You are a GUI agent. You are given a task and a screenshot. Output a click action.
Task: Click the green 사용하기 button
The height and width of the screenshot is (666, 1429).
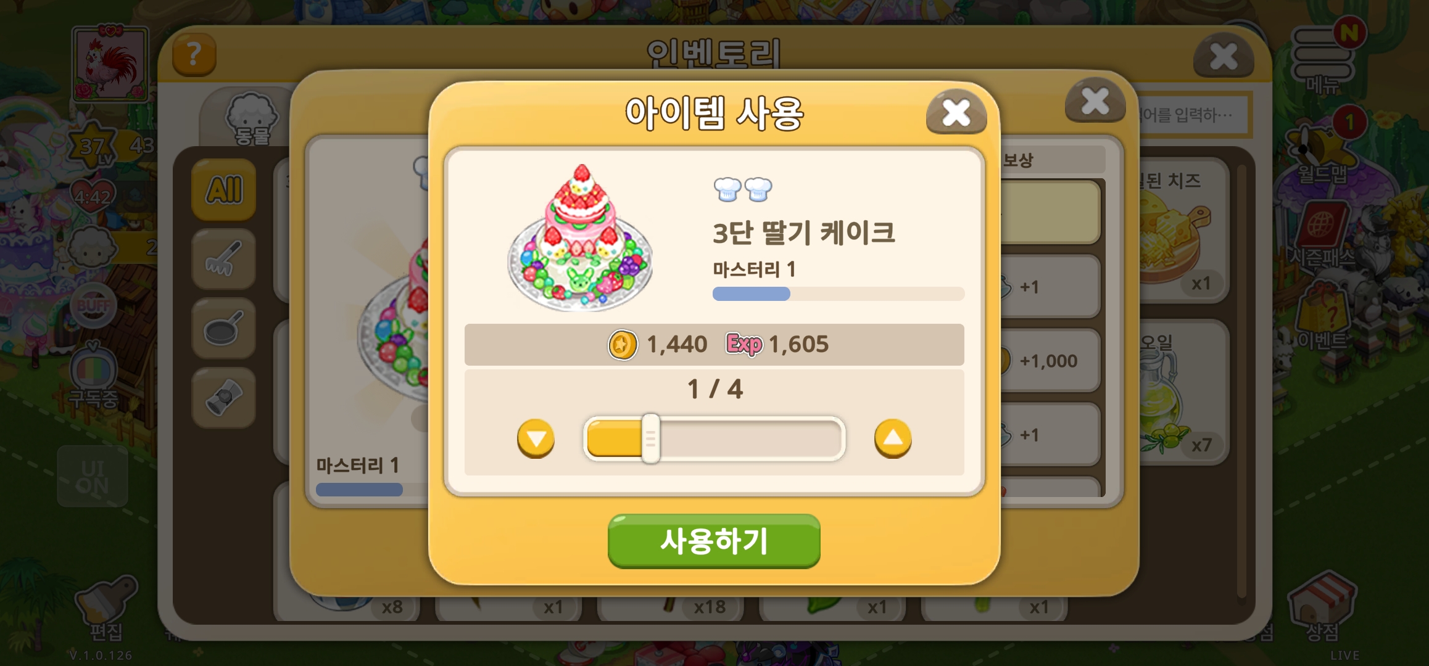[x=714, y=541]
